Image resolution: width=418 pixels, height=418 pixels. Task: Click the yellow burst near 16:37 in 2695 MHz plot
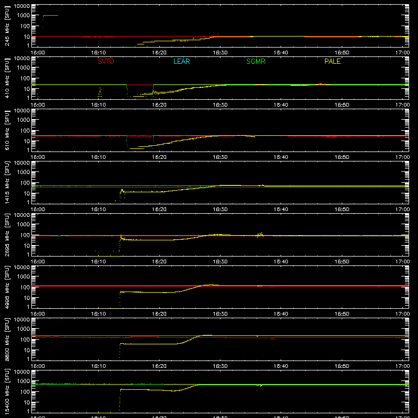click(260, 235)
